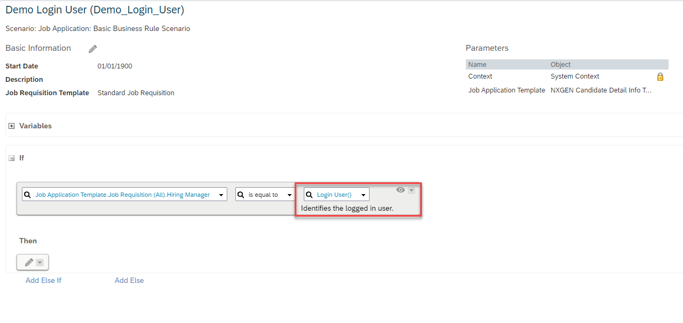Select the System Context object value
Image resolution: width=683 pixels, height=323 pixels.
[x=575, y=76]
